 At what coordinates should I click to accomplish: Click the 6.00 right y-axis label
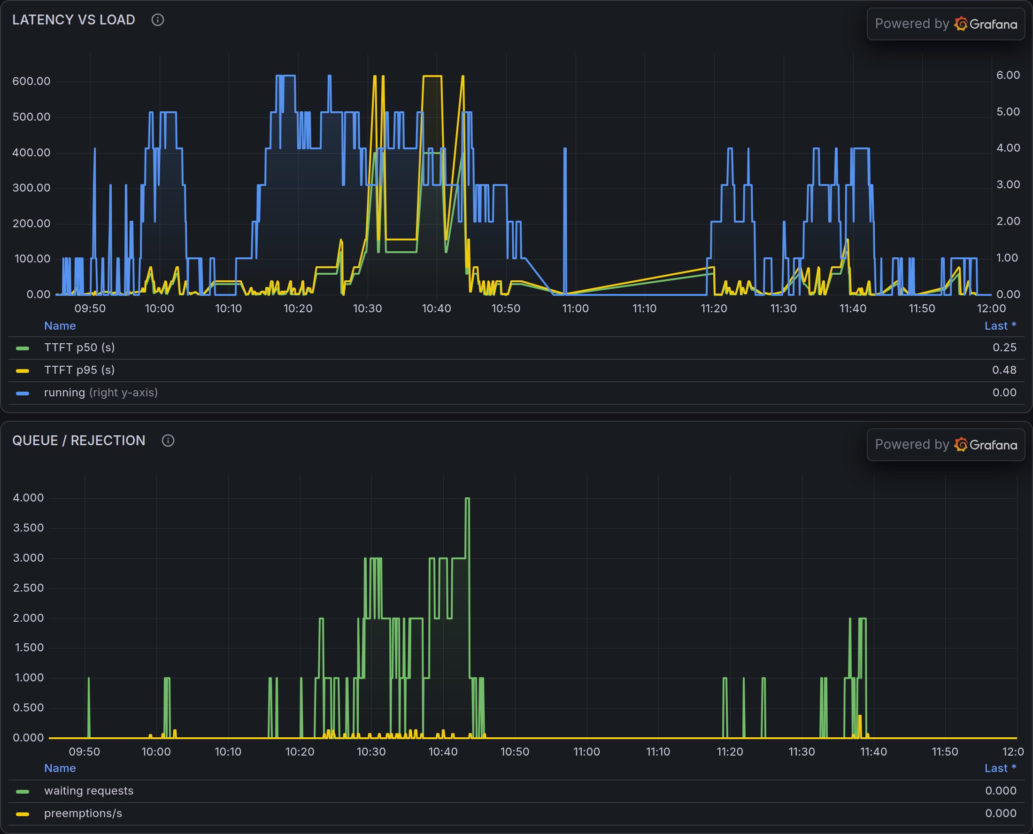pos(1008,75)
